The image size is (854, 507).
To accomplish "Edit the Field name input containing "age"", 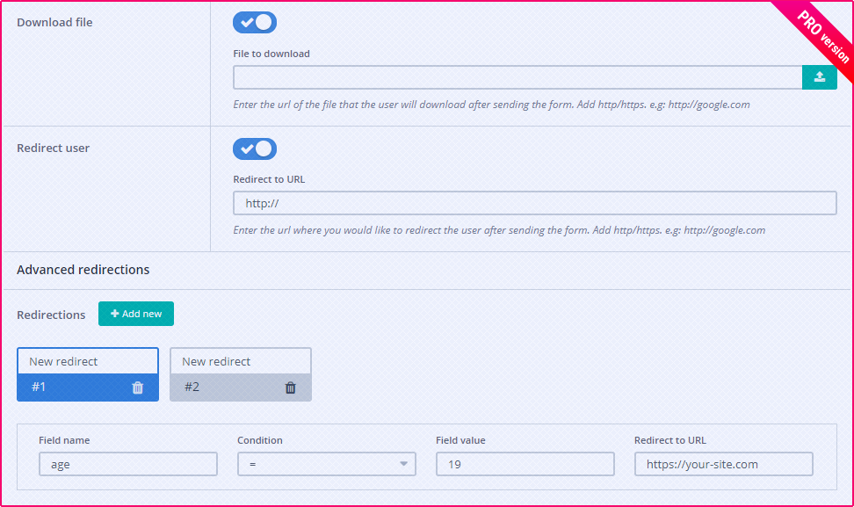I will pos(127,464).
